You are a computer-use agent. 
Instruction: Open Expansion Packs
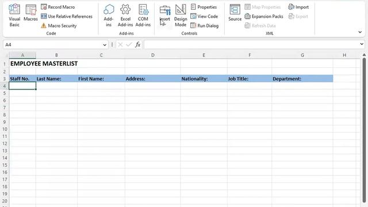tap(264, 17)
